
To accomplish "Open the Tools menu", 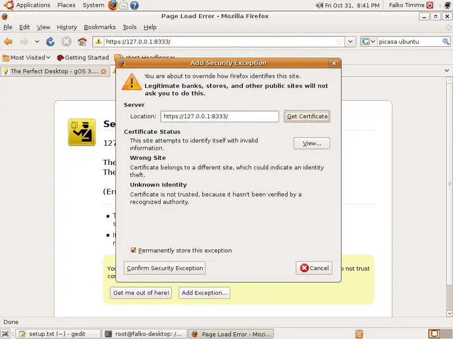I will [x=130, y=27].
